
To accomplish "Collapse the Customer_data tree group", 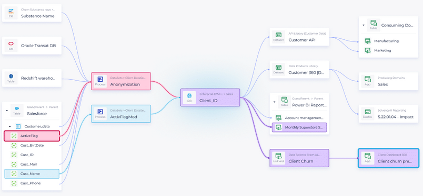I will point(10,126).
